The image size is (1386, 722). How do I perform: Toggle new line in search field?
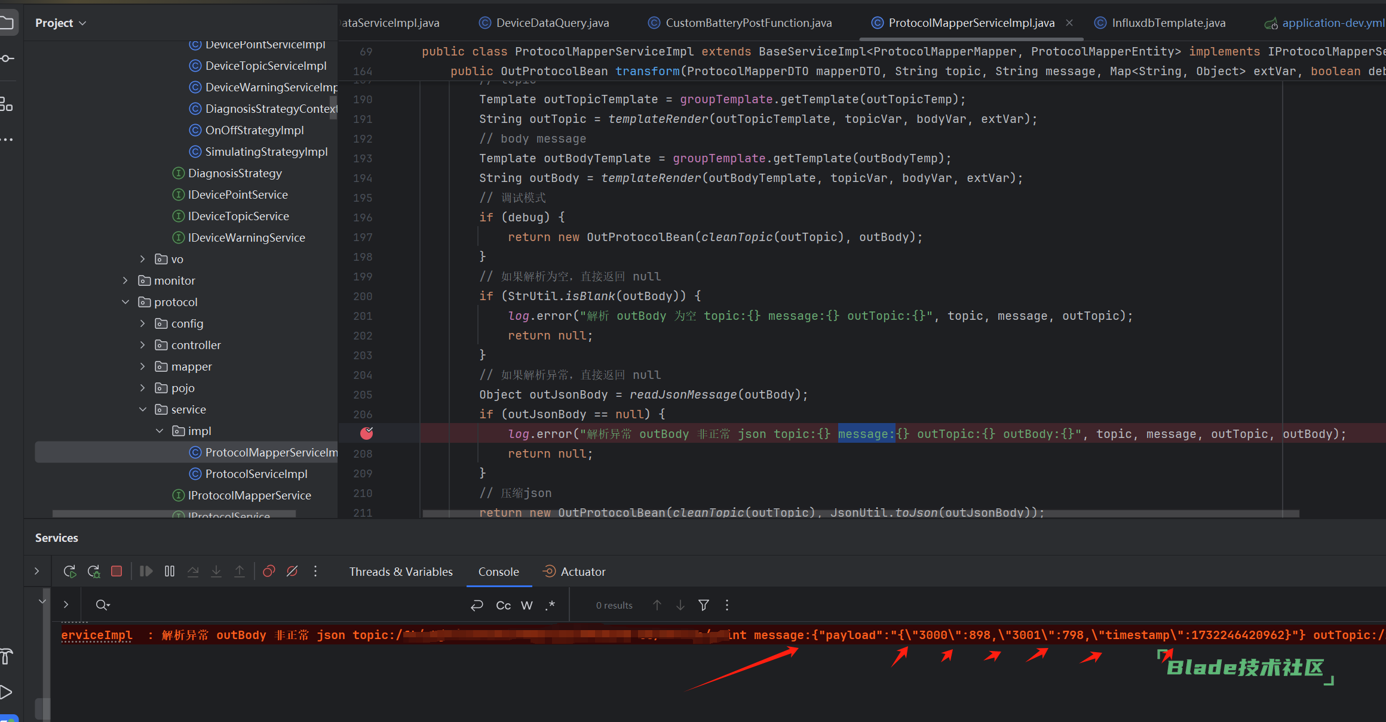pyautogui.click(x=477, y=605)
